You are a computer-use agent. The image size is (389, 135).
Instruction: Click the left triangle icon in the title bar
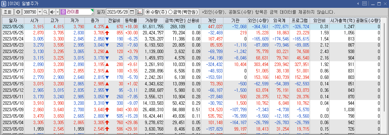coord(358,3)
